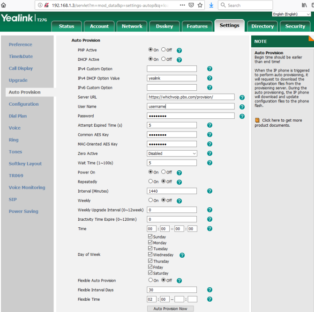Open Dial Plan in sidebar

click(18, 116)
